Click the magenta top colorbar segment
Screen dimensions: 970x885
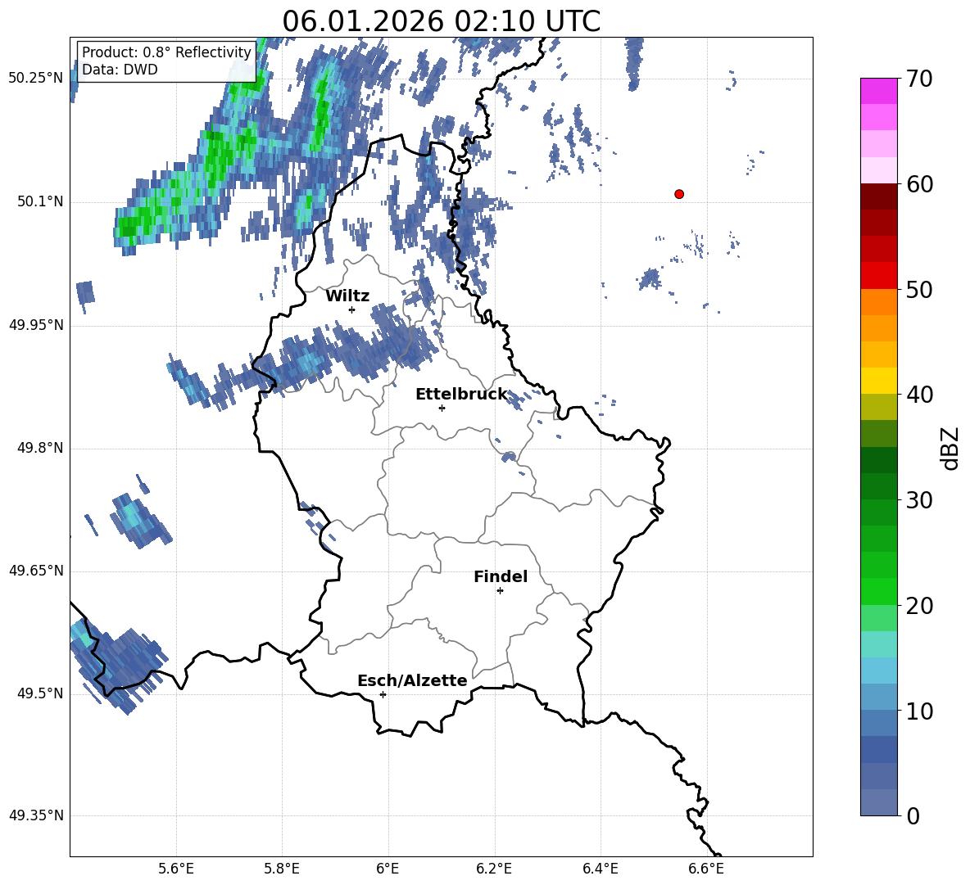tap(878, 91)
